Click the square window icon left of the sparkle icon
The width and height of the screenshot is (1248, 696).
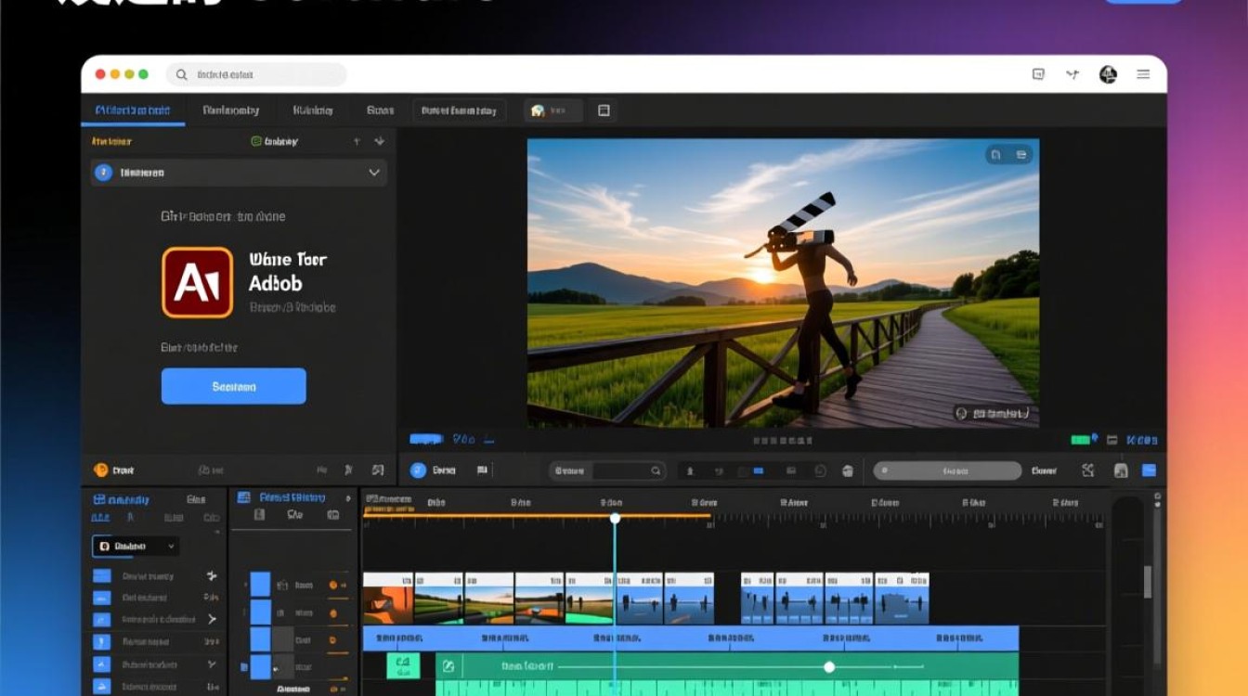tap(1038, 74)
